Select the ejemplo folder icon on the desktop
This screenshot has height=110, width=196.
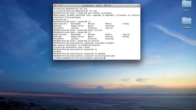click(187, 21)
